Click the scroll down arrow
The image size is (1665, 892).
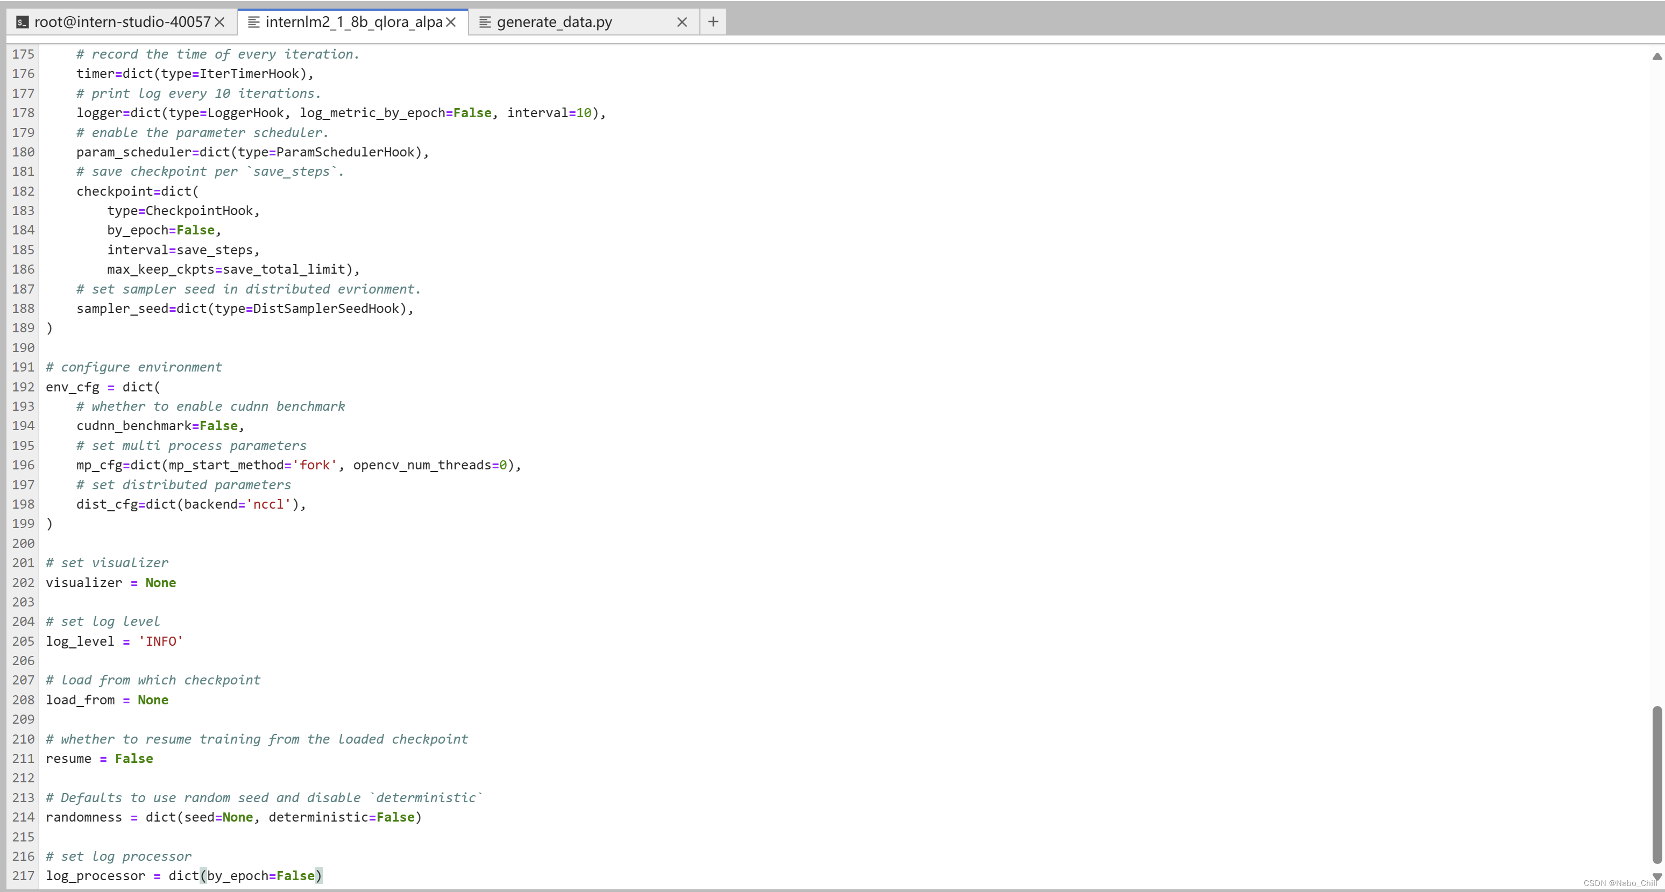(x=1656, y=876)
